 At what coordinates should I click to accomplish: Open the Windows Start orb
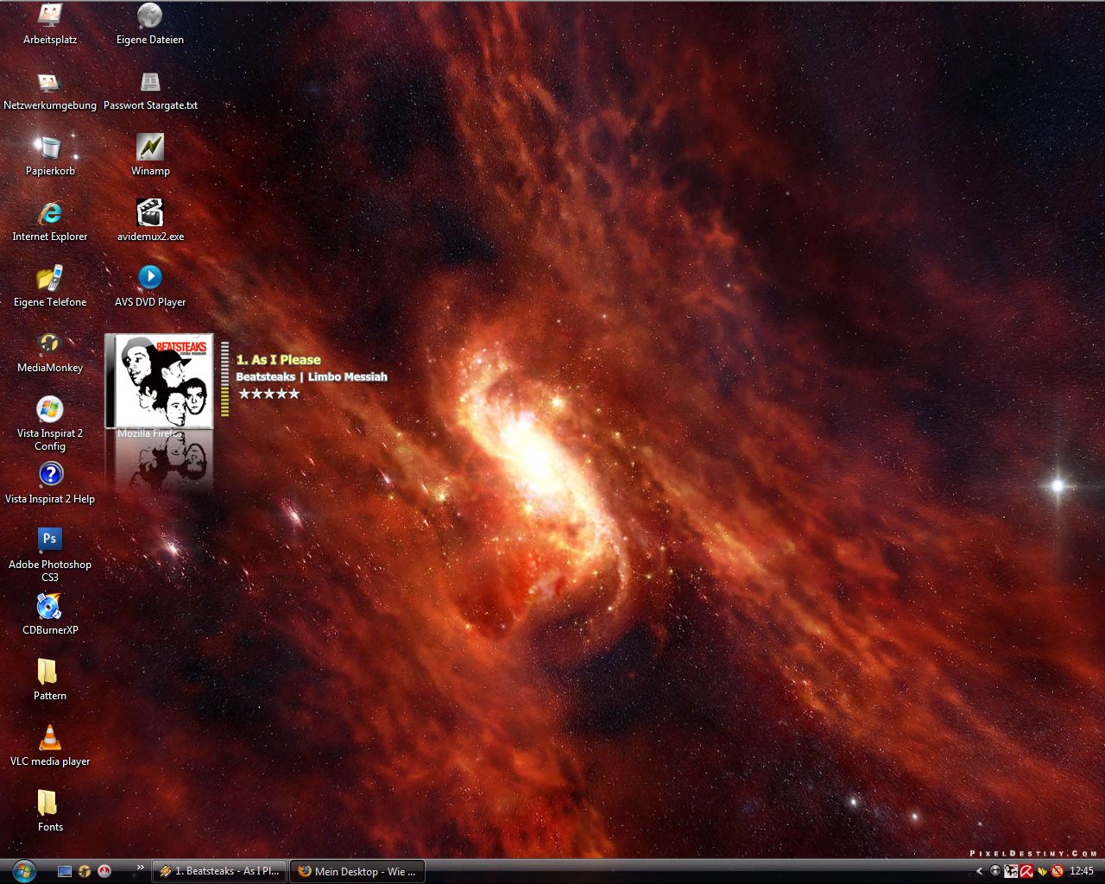click(23, 870)
